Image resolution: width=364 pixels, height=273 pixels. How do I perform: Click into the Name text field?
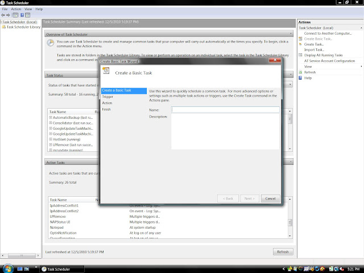point(225,110)
